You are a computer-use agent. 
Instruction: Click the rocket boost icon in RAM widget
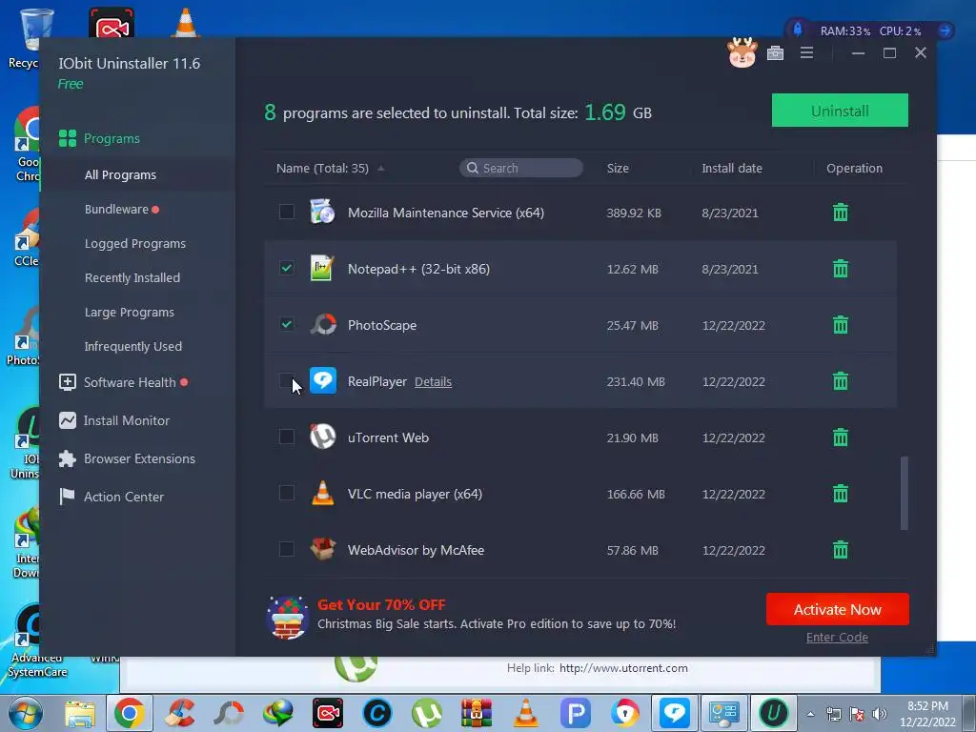pos(798,30)
